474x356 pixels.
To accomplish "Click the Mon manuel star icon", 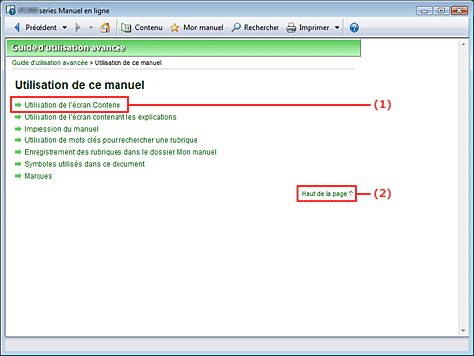I will click(x=174, y=28).
